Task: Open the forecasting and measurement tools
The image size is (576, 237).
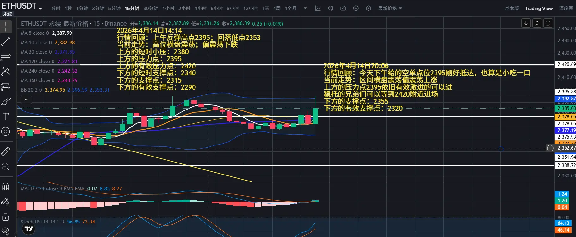Action: (6, 86)
